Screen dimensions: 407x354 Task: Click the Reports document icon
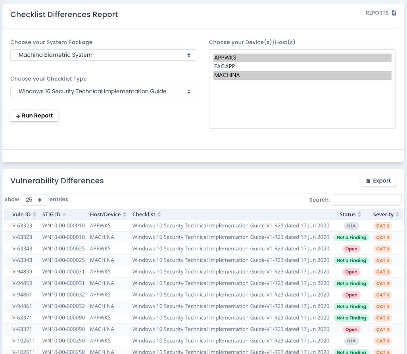click(x=394, y=13)
